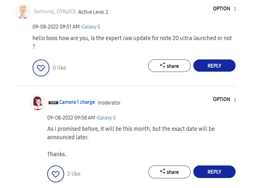Open Camera 1 charge profile link
Viewport: 260px width, 188px height.
pyautogui.click(x=77, y=102)
